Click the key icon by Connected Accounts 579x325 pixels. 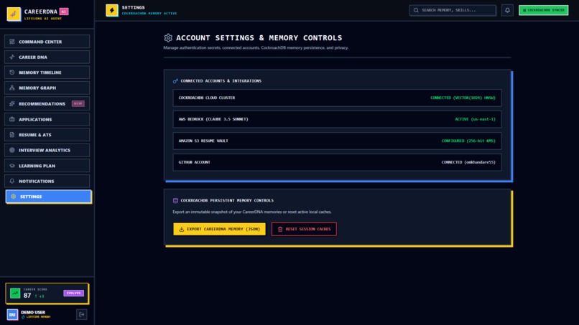point(175,81)
